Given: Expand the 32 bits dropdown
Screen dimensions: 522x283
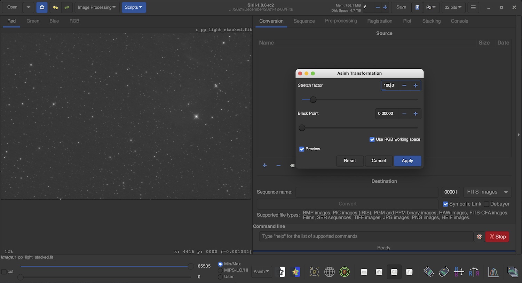Looking at the screenshot, I should click(x=453, y=7).
